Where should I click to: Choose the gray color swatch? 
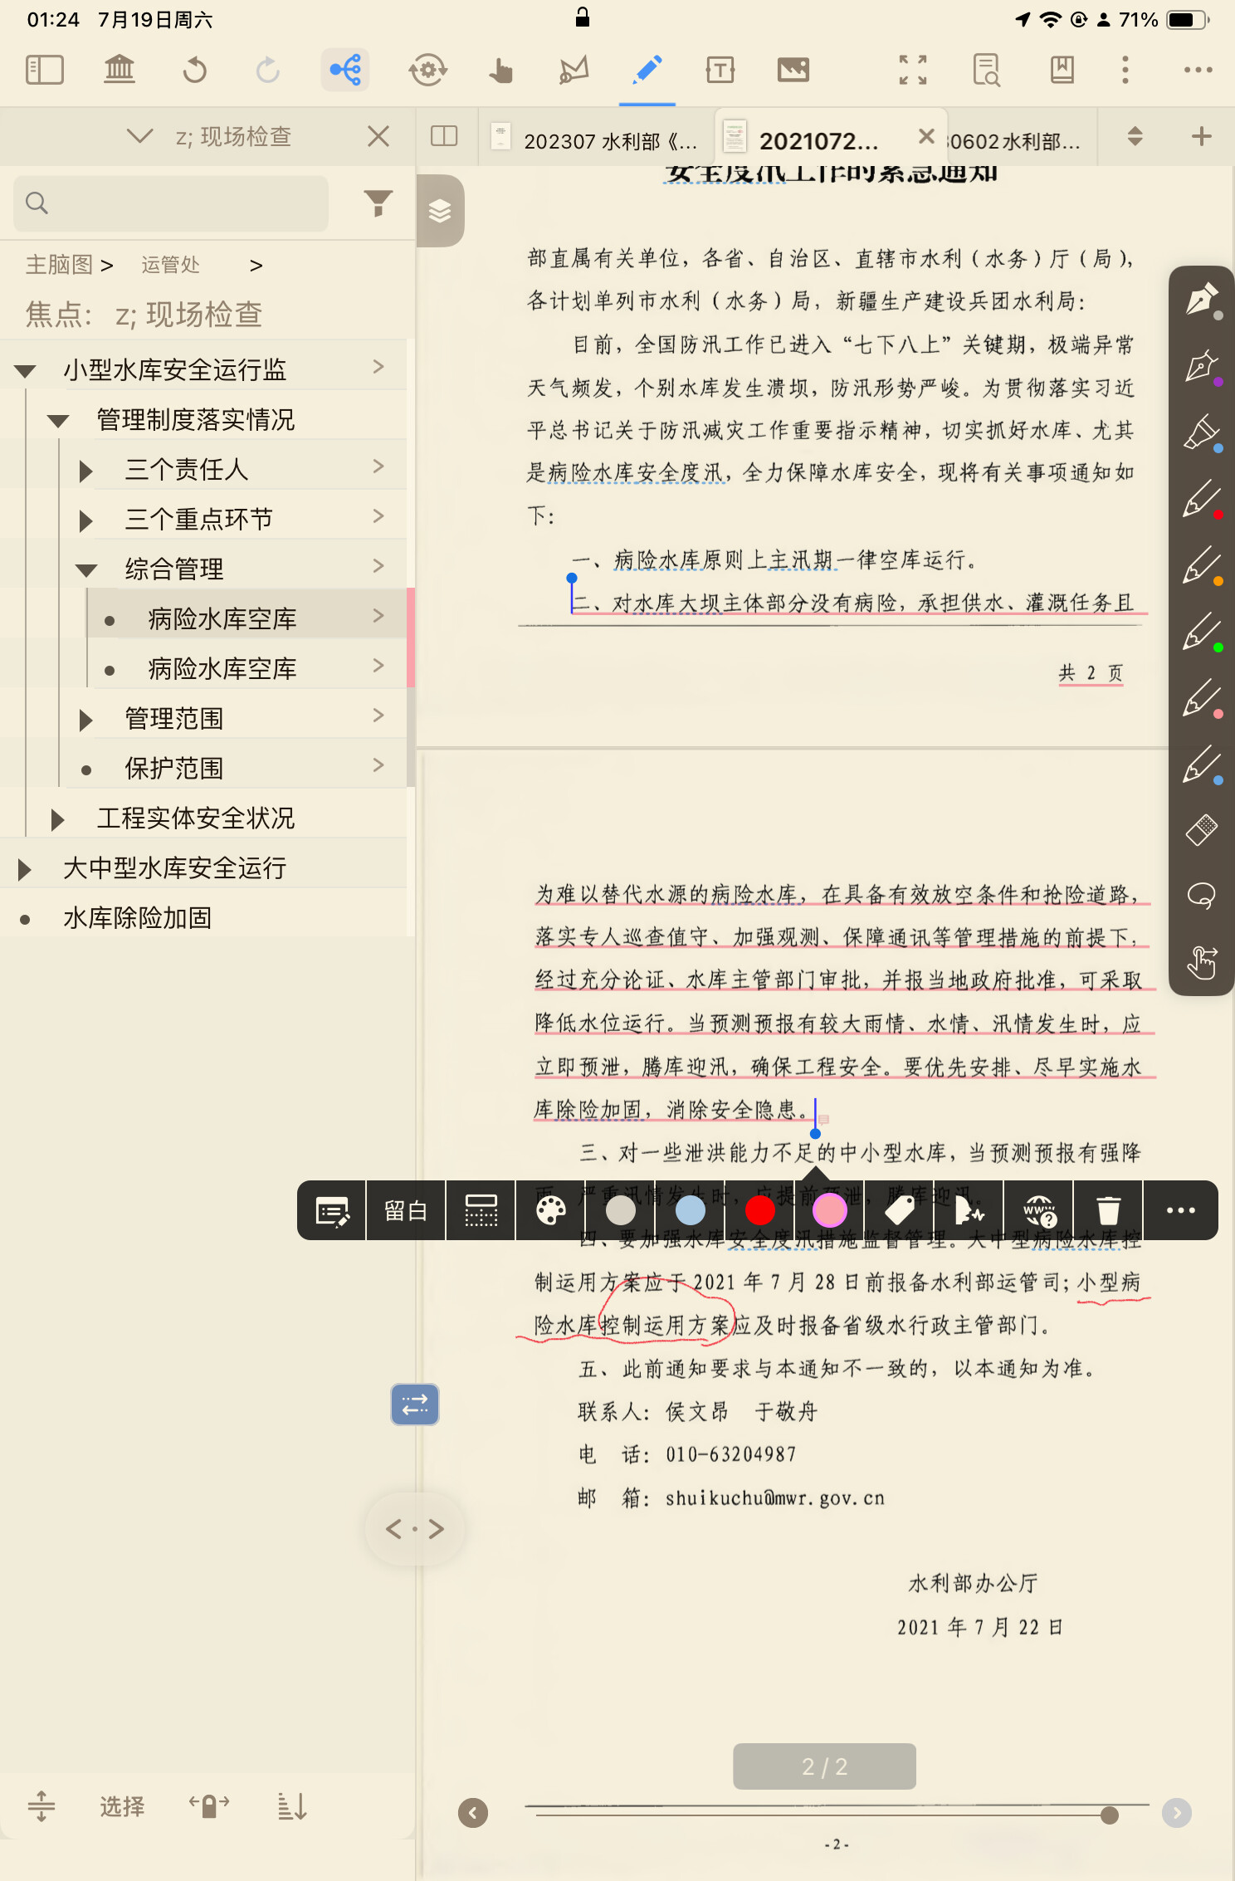coord(620,1211)
